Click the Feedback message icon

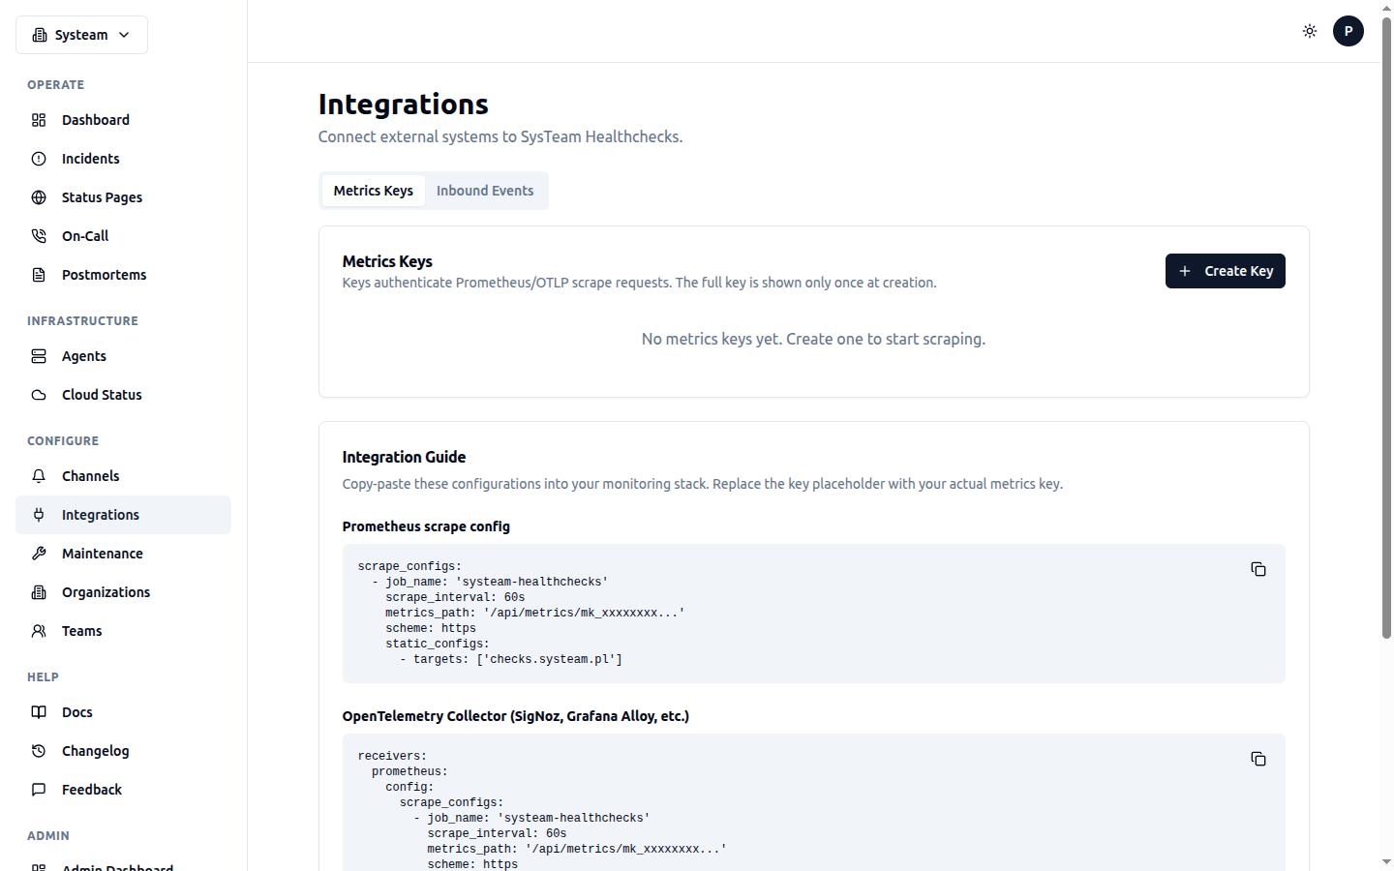tap(39, 790)
